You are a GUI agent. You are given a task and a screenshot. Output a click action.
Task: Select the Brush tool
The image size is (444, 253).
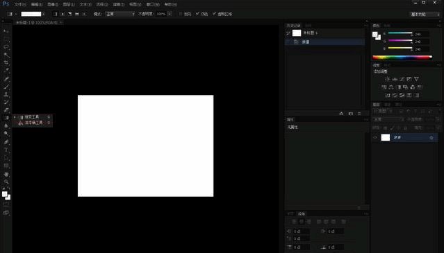coord(6,87)
